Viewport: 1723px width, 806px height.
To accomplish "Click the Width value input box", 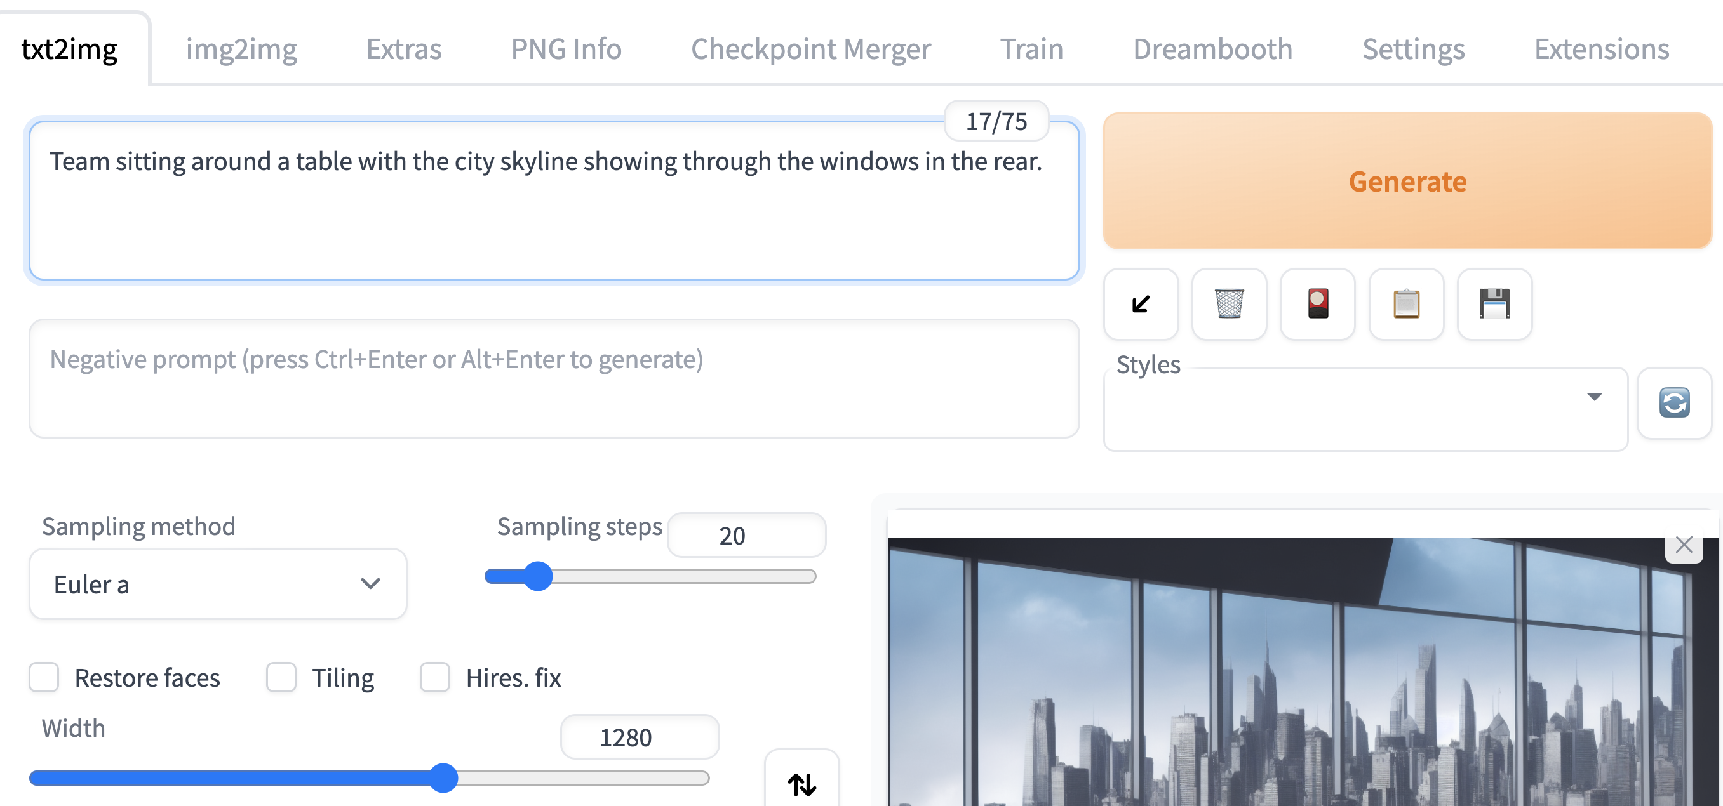I will [x=639, y=737].
